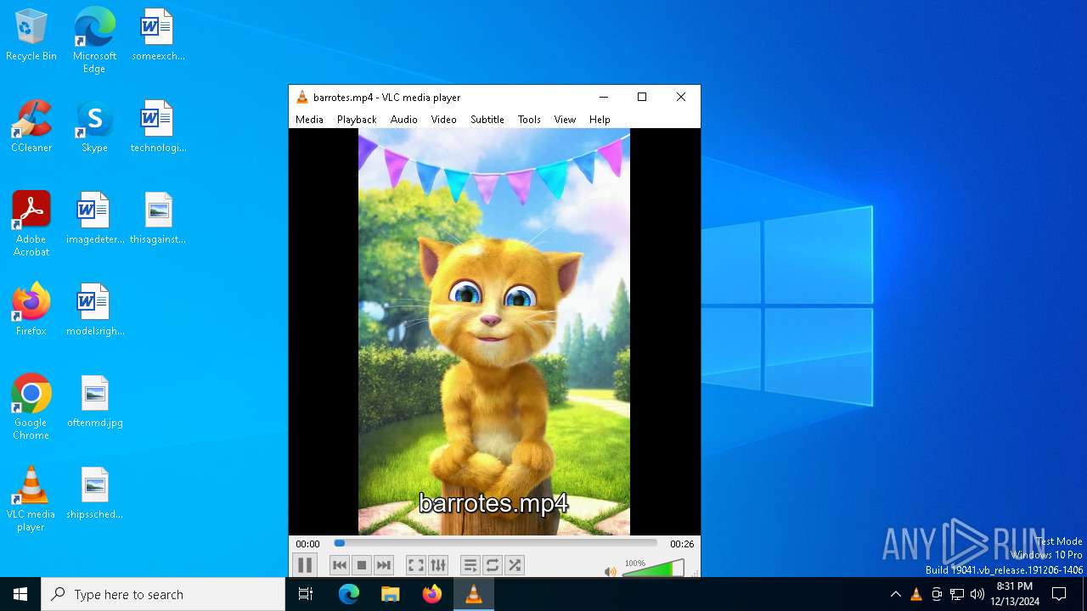
Task: Select the modelsrigh... Word document
Action: tap(94, 311)
